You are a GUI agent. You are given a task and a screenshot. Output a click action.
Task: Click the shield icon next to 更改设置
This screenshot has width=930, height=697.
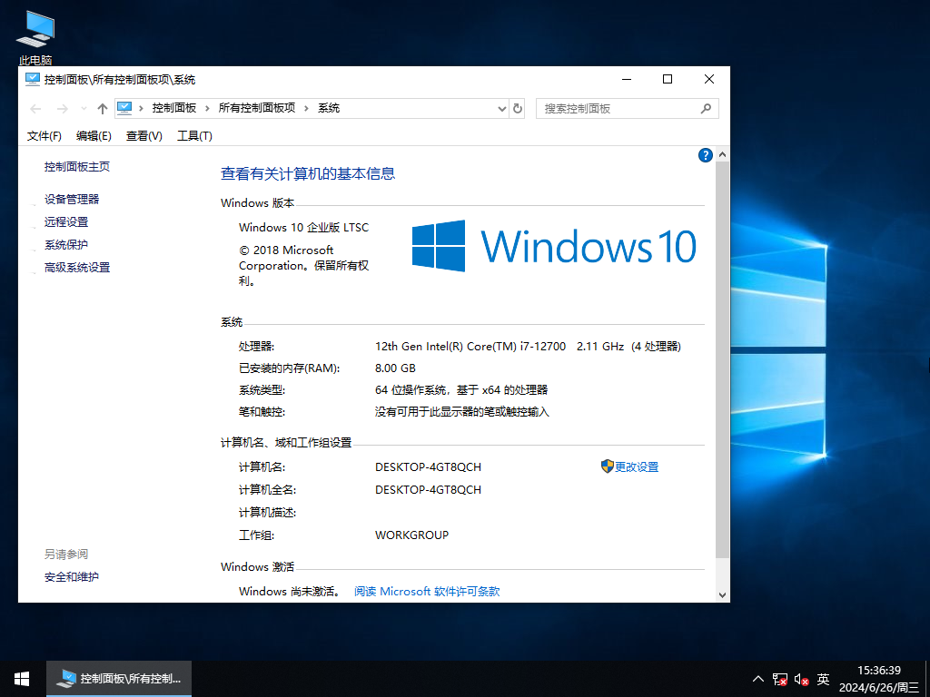tap(606, 466)
